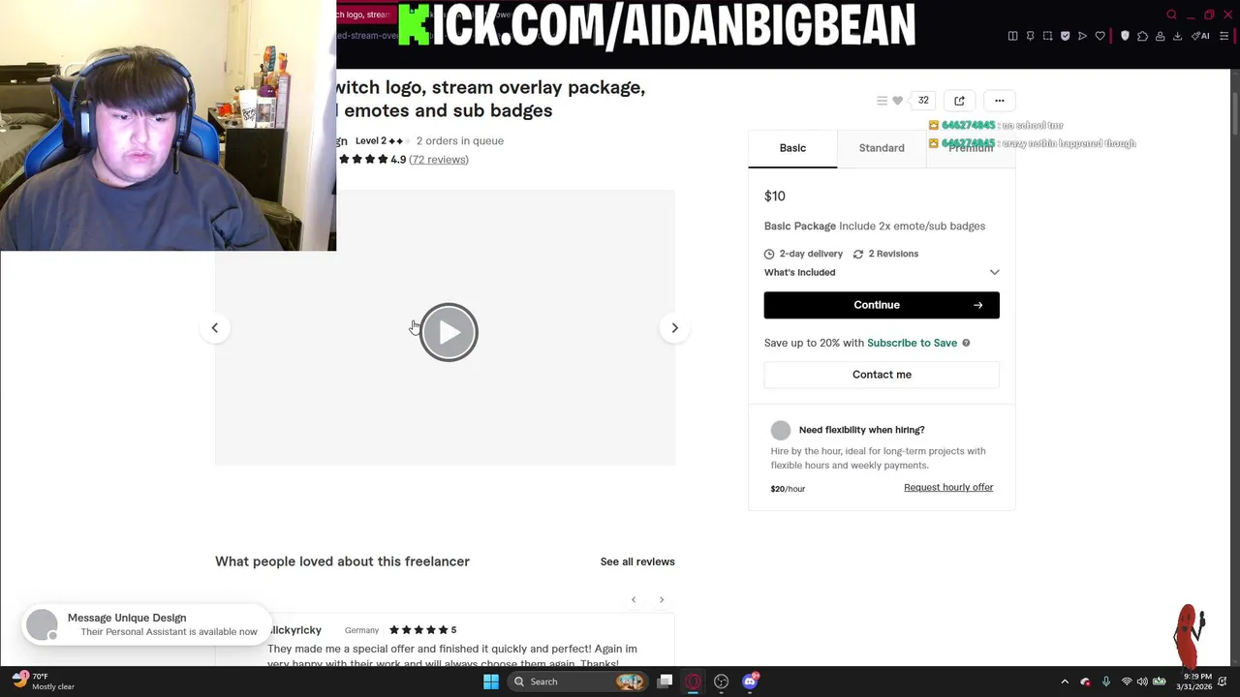The image size is (1240, 697).
Task: Open the browser account profile icon
Action: pos(1160,37)
